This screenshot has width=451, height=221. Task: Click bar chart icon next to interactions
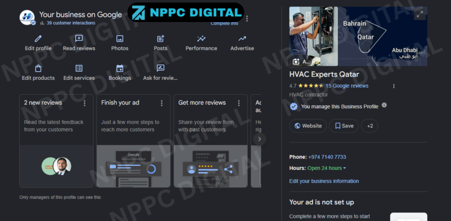point(42,23)
